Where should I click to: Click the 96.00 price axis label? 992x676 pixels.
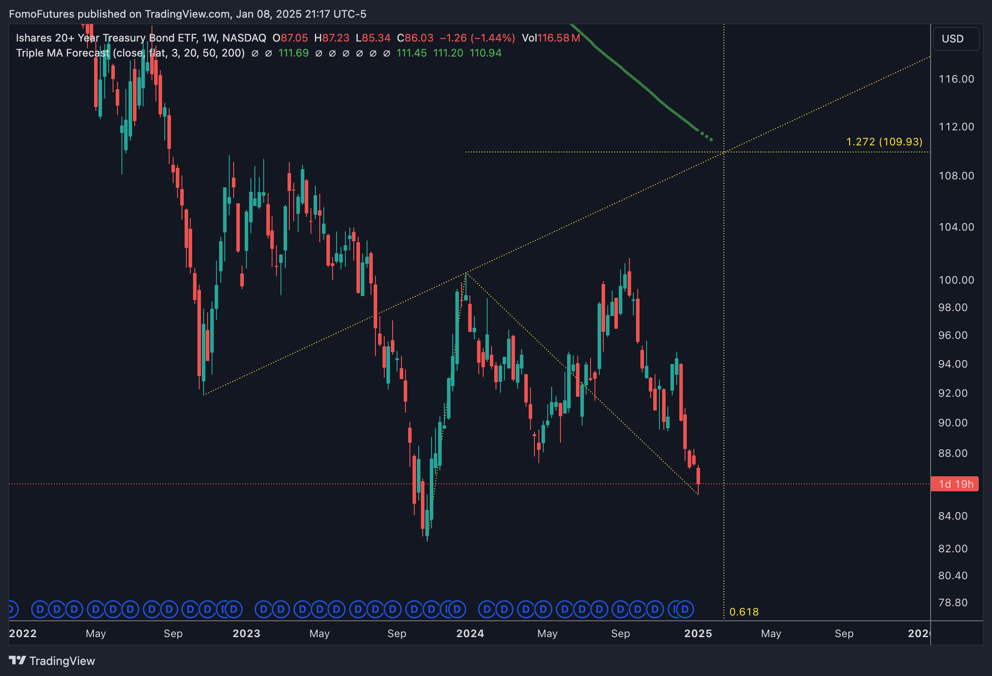953,335
